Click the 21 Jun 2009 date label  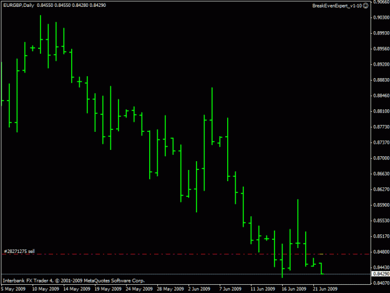point(325,289)
